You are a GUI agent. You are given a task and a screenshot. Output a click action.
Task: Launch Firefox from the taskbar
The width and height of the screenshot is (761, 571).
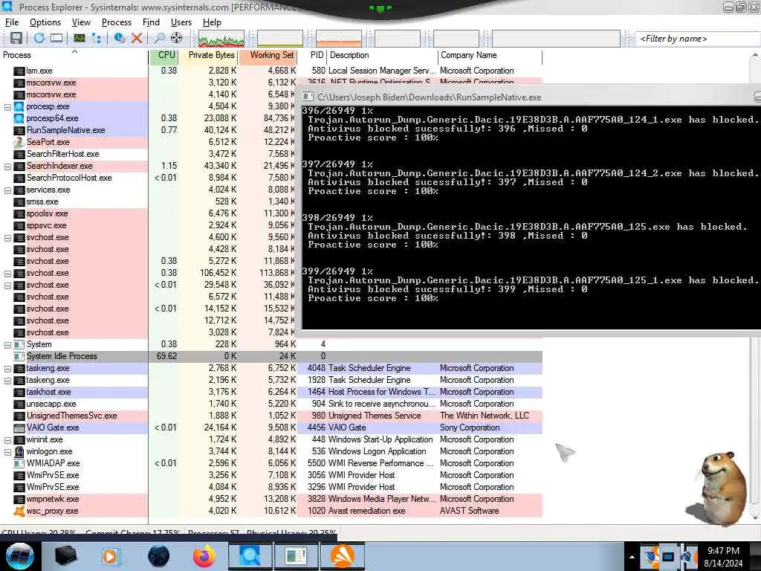tap(204, 556)
